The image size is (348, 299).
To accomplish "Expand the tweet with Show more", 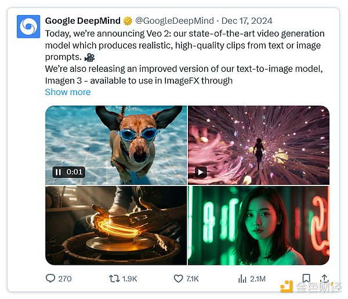I will coord(68,92).
